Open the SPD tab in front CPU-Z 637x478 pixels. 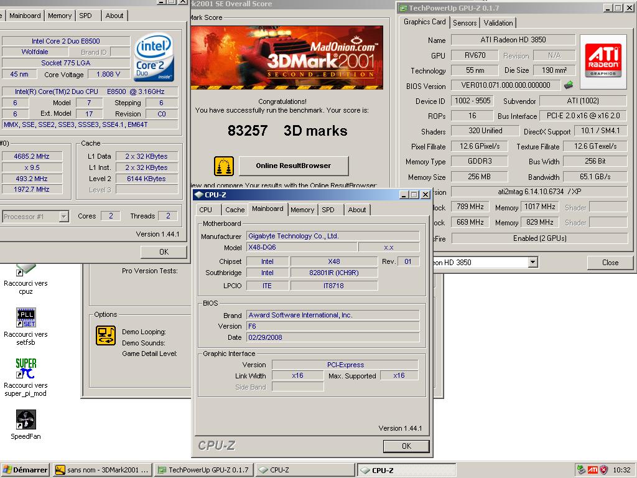(x=328, y=210)
